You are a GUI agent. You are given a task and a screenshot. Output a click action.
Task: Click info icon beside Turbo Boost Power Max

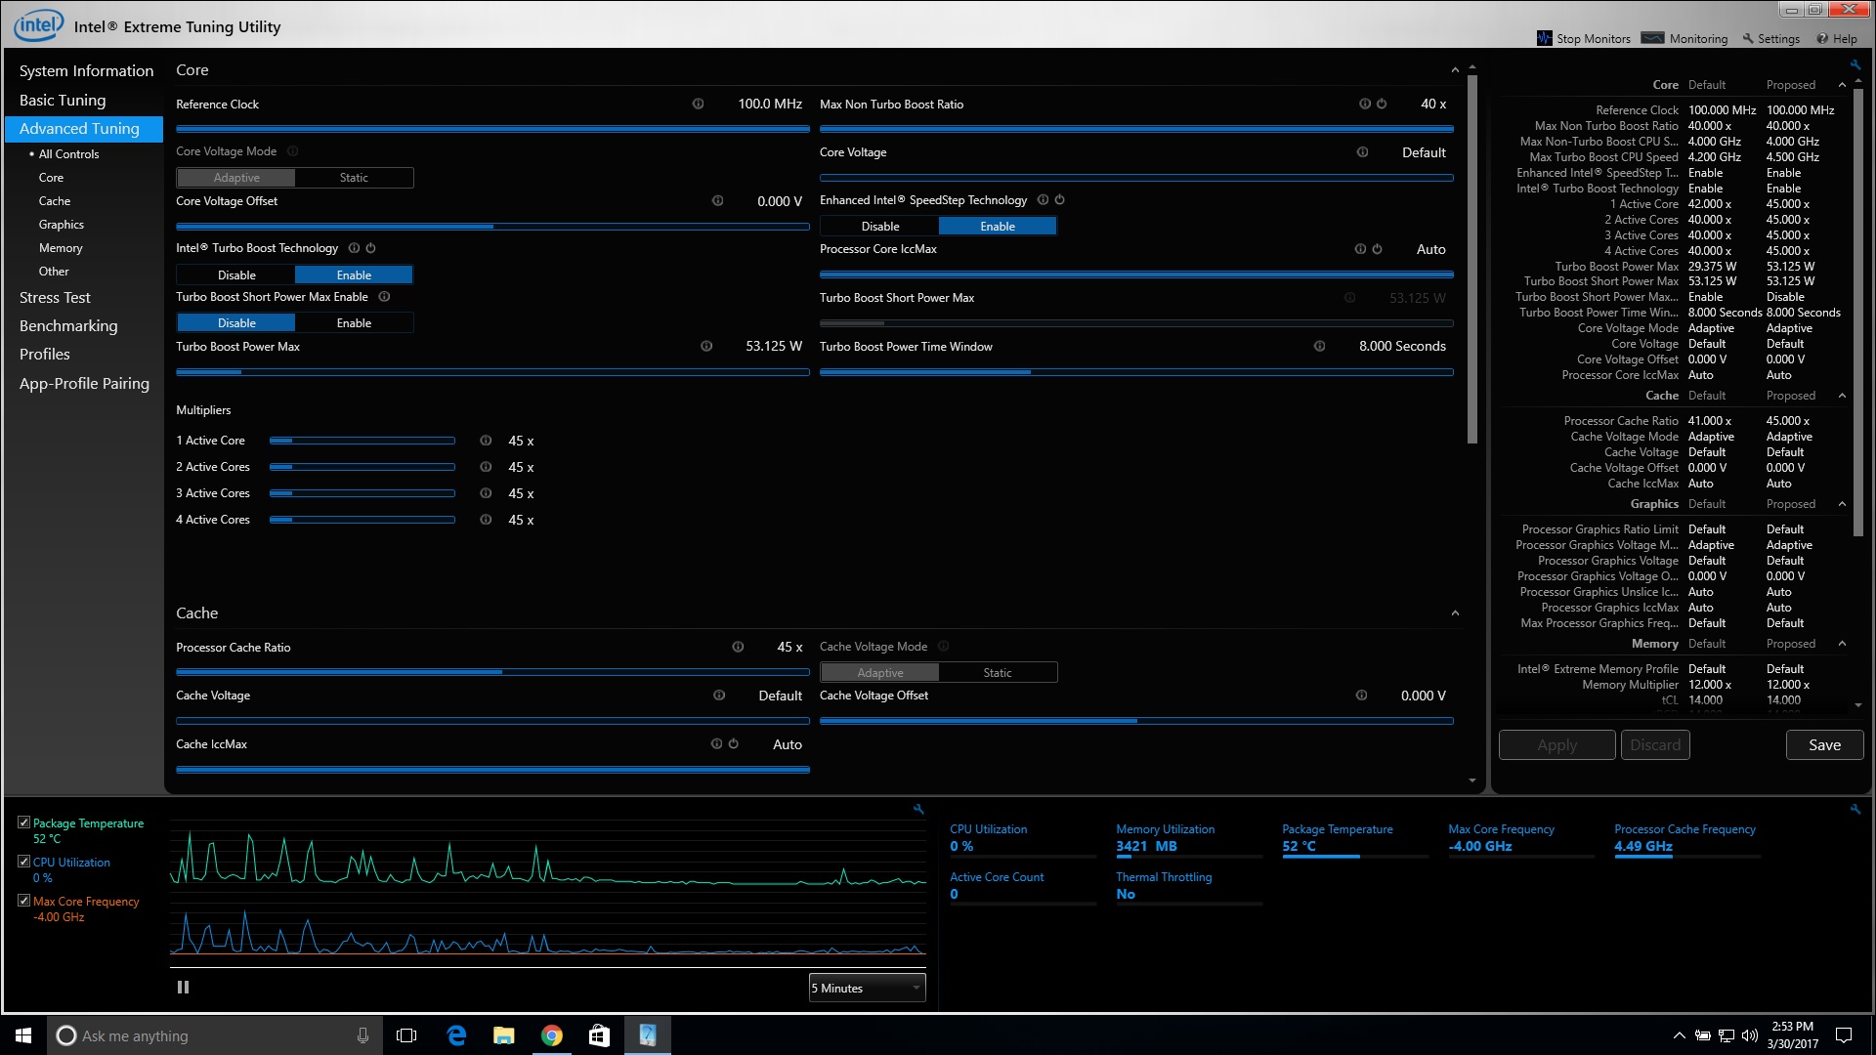pos(706,346)
